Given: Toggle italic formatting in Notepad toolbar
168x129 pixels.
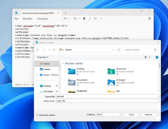Looking at the screenshot, I should 90,19.
